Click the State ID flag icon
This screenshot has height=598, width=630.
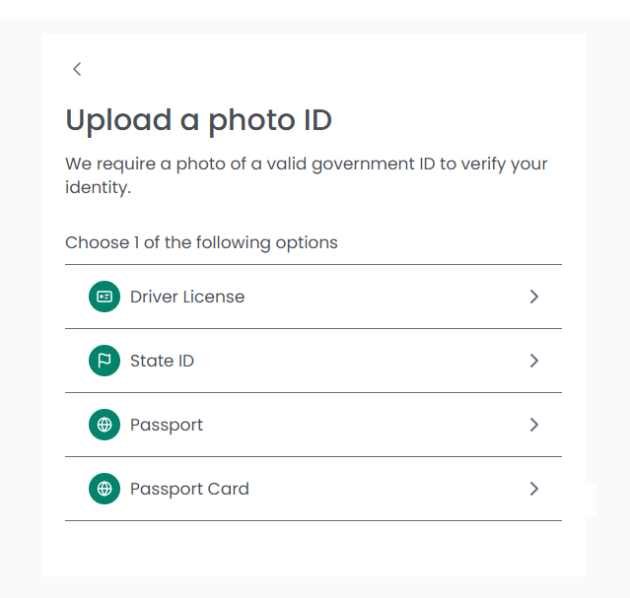click(x=105, y=361)
